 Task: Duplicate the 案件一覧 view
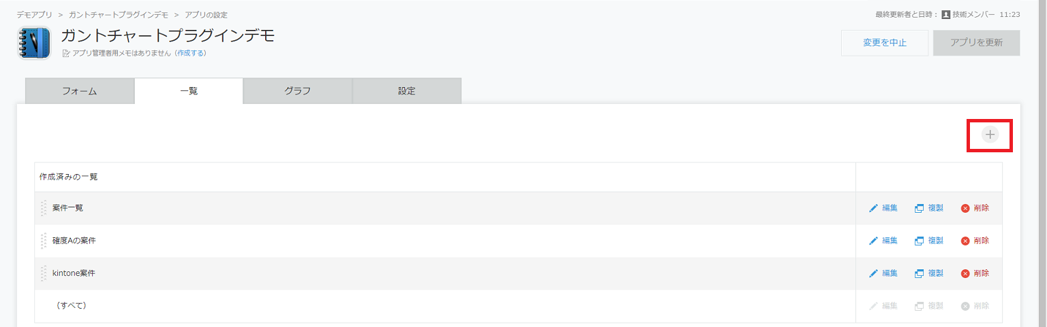(x=929, y=208)
